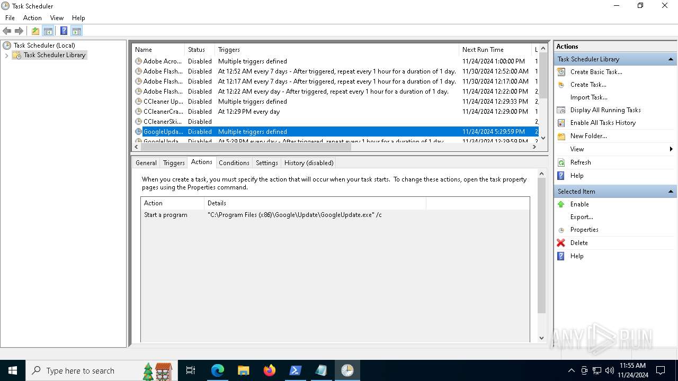Open Microsoft Edge from the taskbar

point(218,370)
